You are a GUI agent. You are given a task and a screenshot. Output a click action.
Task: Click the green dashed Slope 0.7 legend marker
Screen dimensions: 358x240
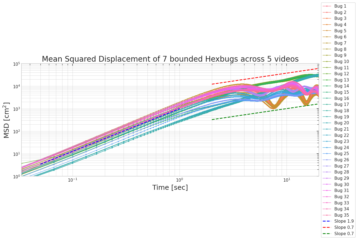coord(327,233)
